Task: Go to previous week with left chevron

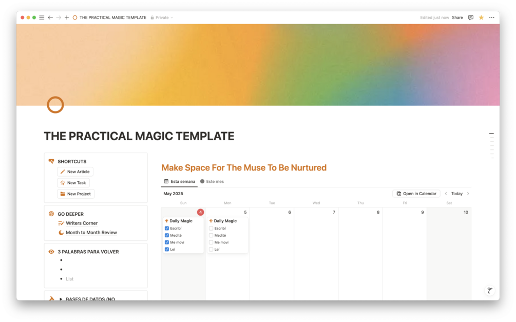Action: pyautogui.click(x=446, y=194)
